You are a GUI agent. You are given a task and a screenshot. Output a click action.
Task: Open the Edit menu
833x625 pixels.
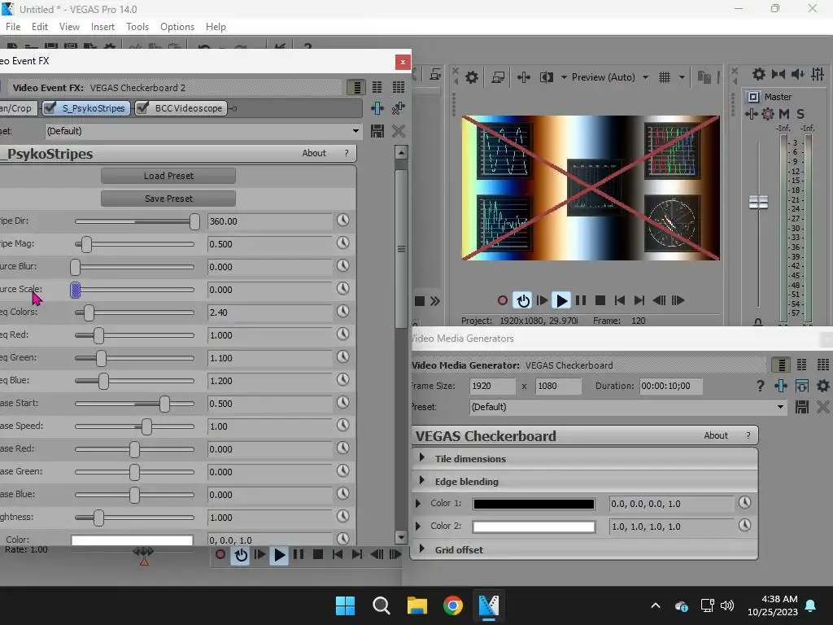[40, 27]
